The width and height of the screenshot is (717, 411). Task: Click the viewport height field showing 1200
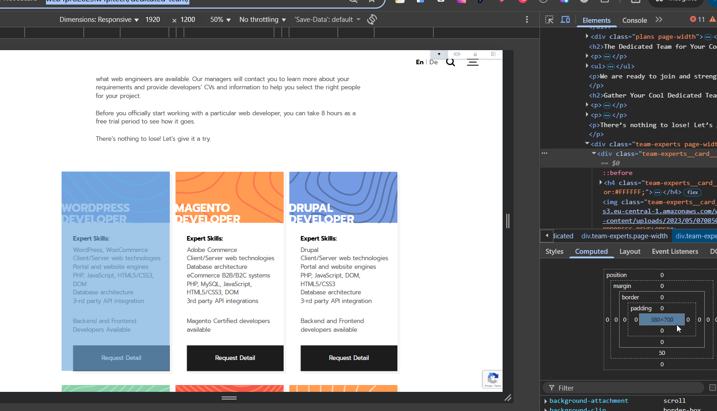[x=188, y=20]
